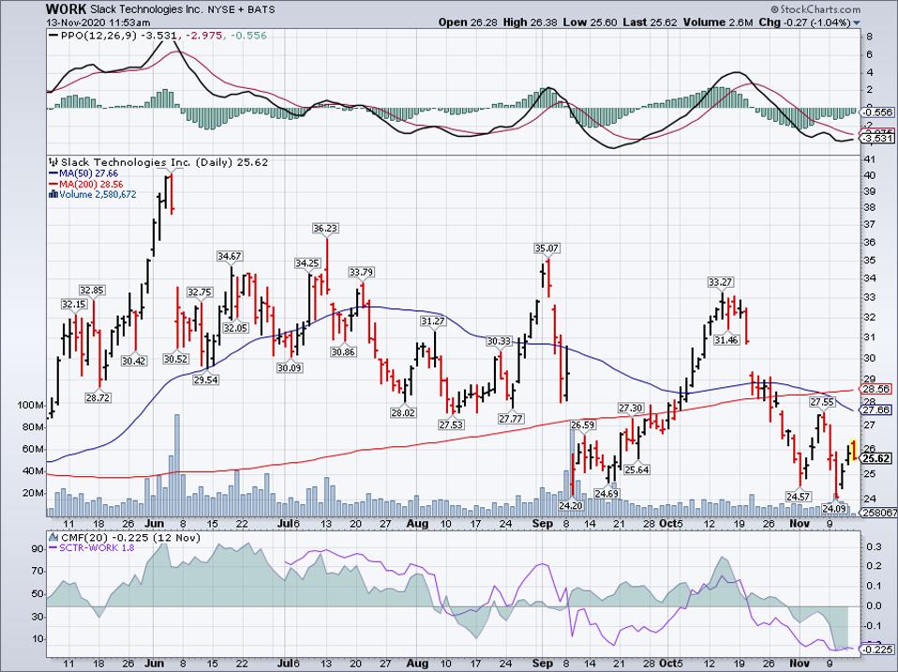Screen dimensions: 898x672
Task: Click the 24.69 low price label
Action: [x=606, y=493]
